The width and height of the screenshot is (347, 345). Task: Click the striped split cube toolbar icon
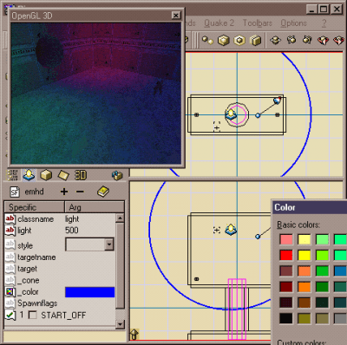[x=255, y=40]
